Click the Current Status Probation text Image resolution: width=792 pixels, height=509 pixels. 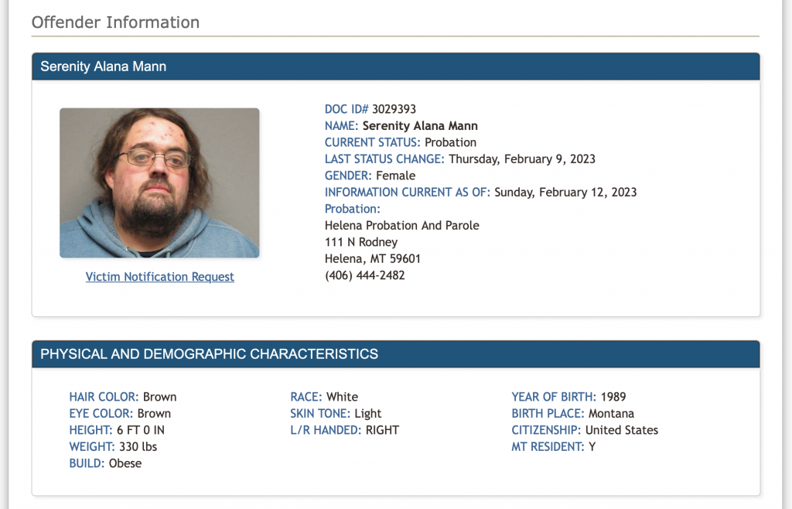(401, 142)
